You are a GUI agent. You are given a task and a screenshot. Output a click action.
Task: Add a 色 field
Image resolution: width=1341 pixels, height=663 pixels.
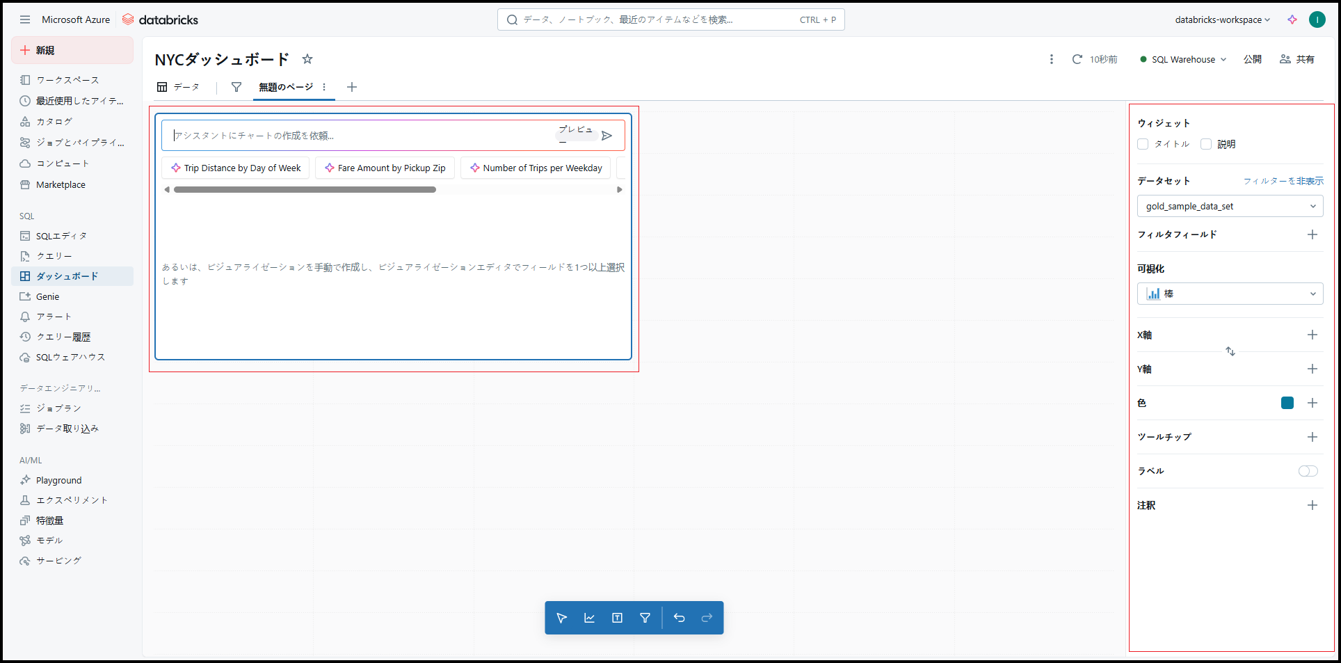[x=1312, y=403]
